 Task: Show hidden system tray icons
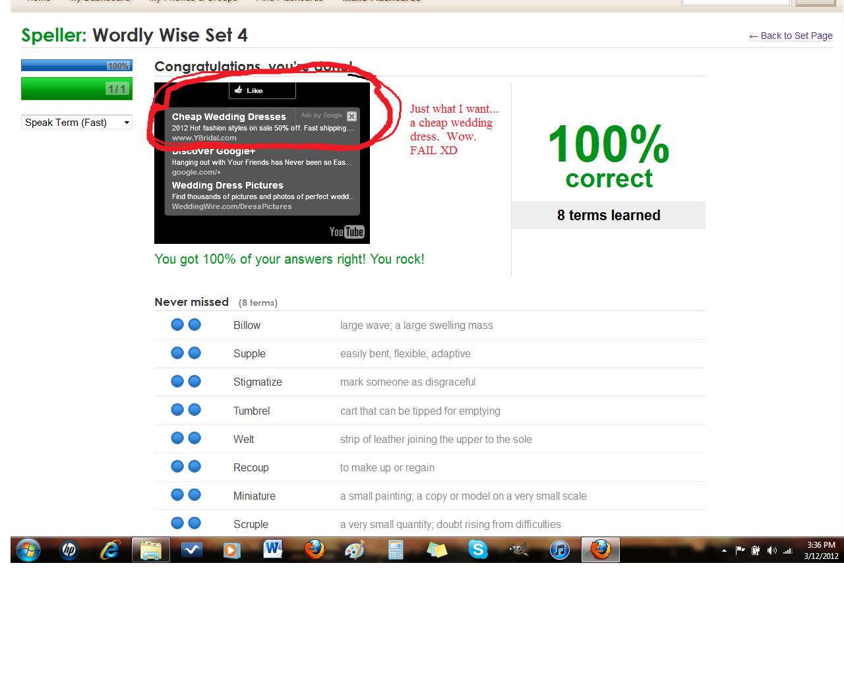tap(724, 550)
